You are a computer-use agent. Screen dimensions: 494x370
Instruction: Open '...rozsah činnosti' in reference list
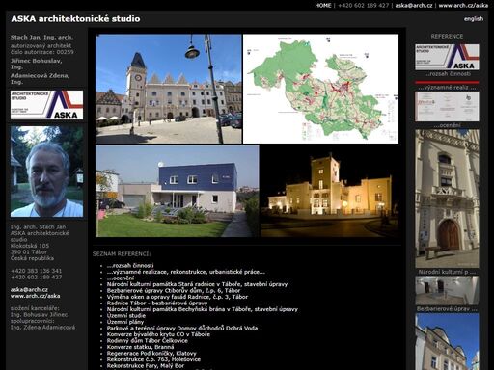point(130,266)
